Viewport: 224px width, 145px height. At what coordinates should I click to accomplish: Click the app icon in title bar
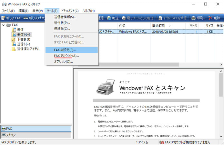pyautogui.click(x=4, y=4)
